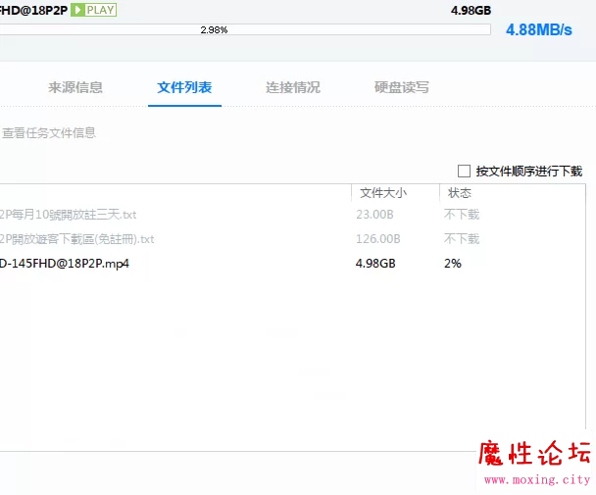Enable 按文件顺序进行下载 checkbox
Image resolution: width=596 pixels, height=495 pixels.
(464, 172)
